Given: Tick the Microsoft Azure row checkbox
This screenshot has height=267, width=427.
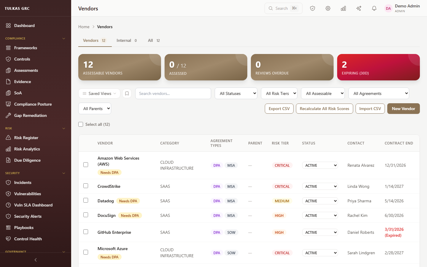Looking at the screenshot, I should pyautogui.click(x=86, y=252).
